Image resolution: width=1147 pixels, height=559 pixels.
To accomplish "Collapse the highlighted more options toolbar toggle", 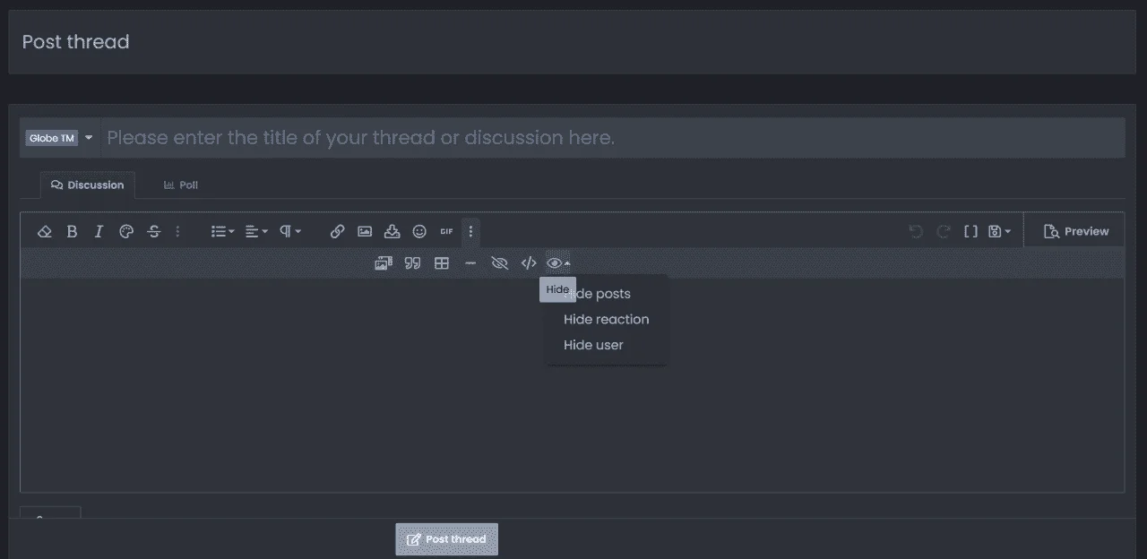I will pos(470,231).
